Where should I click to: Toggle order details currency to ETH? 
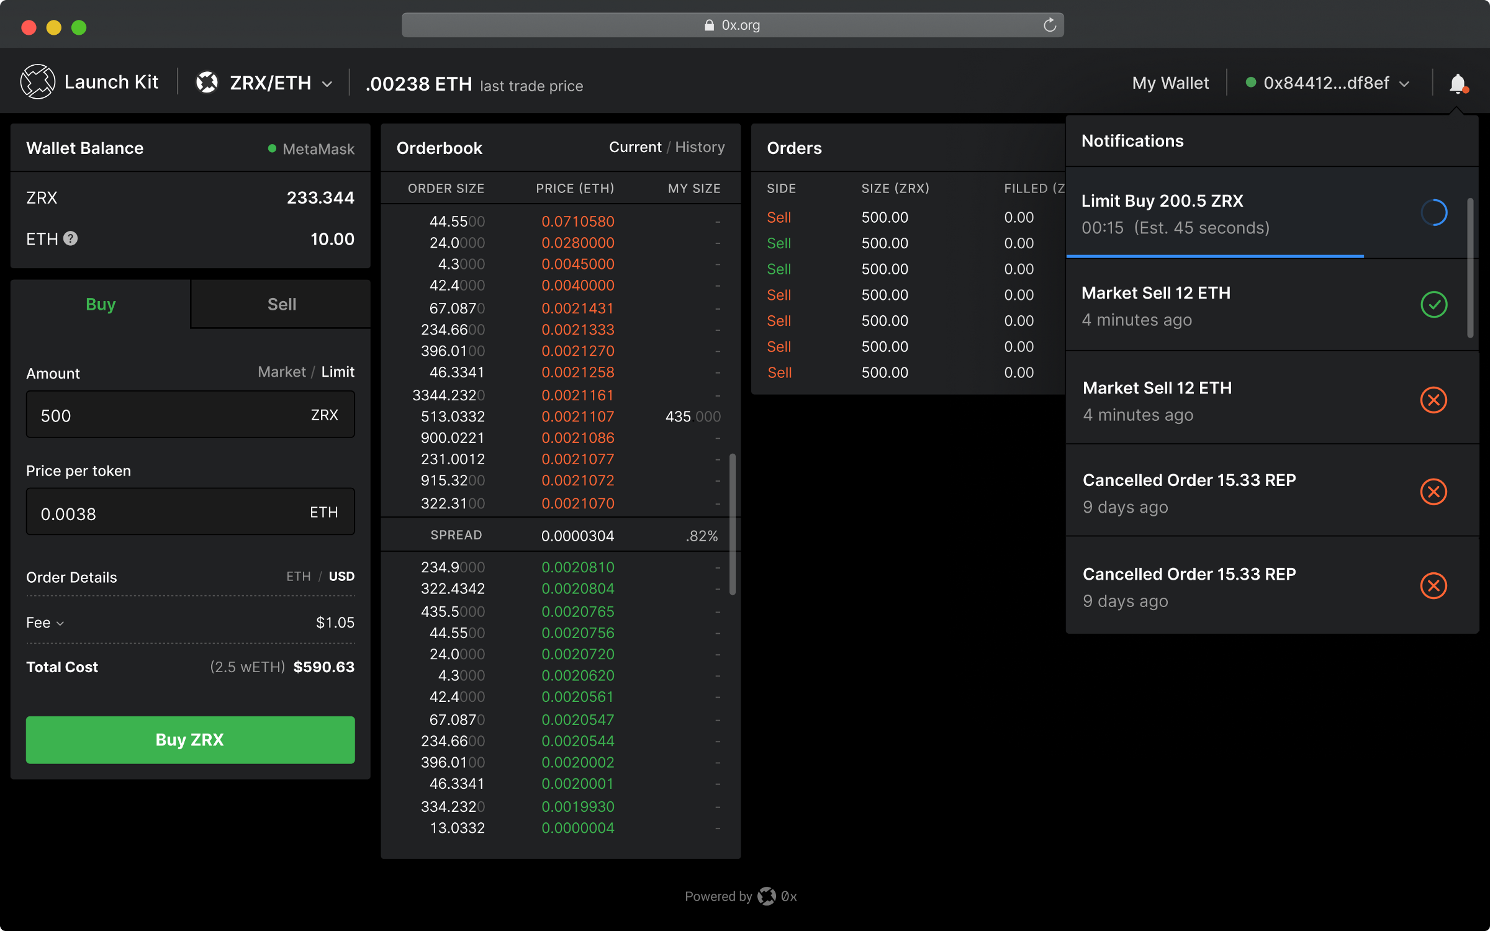[298, 577]
